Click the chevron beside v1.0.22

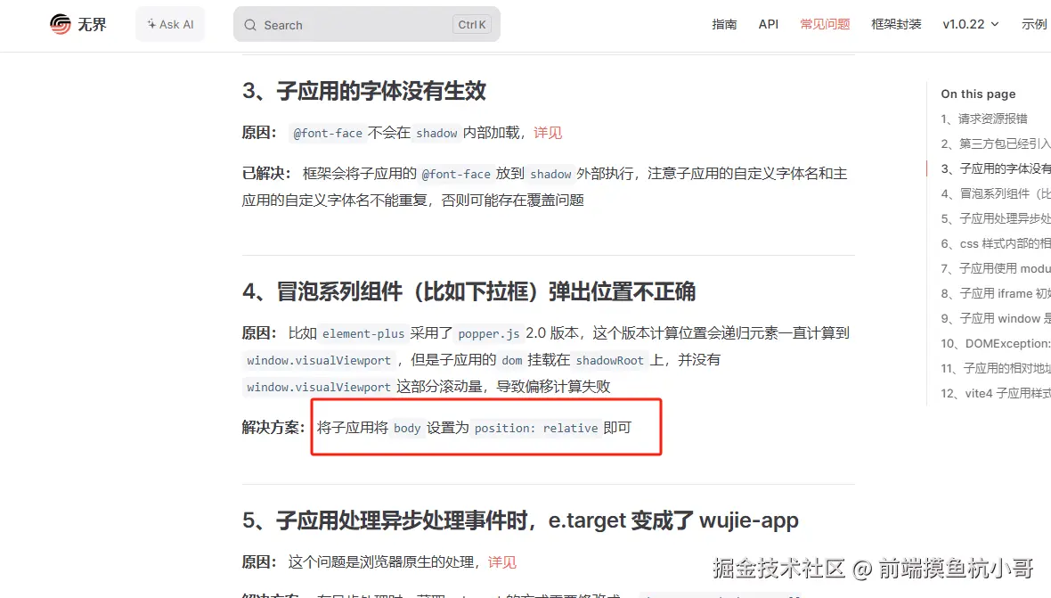pyautogui.click(x=995, y=24)
